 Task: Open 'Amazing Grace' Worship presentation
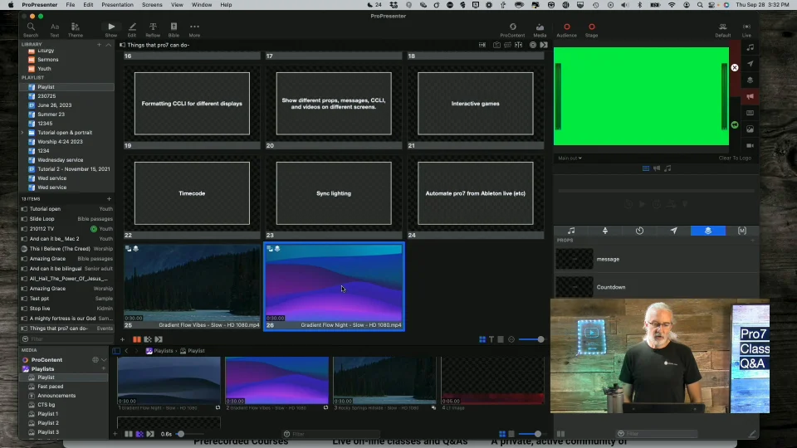pyautogui.click(x=66, y=289)
